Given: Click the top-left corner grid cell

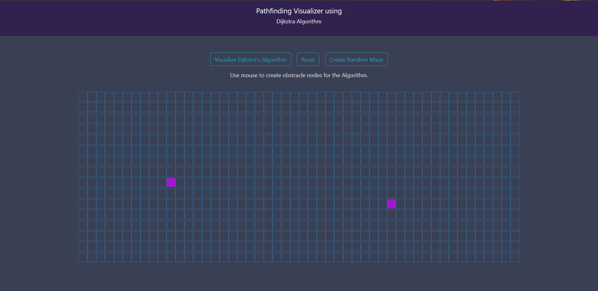Looking at the screenshot, I should point(83,97).
